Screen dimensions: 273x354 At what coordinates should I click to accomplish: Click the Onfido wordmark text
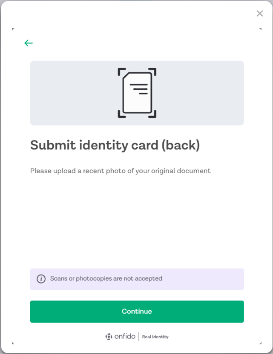click(x=125, y=337)
